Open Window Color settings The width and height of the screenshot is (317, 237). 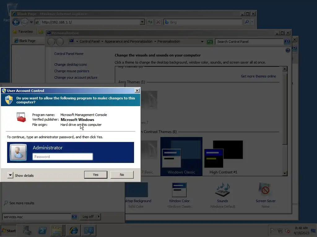179,195
